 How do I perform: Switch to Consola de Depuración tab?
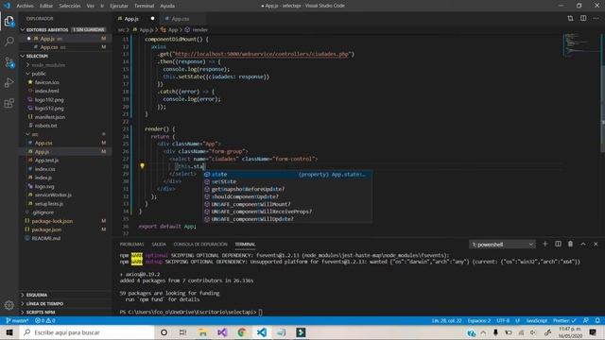click(x=200, y=245)
